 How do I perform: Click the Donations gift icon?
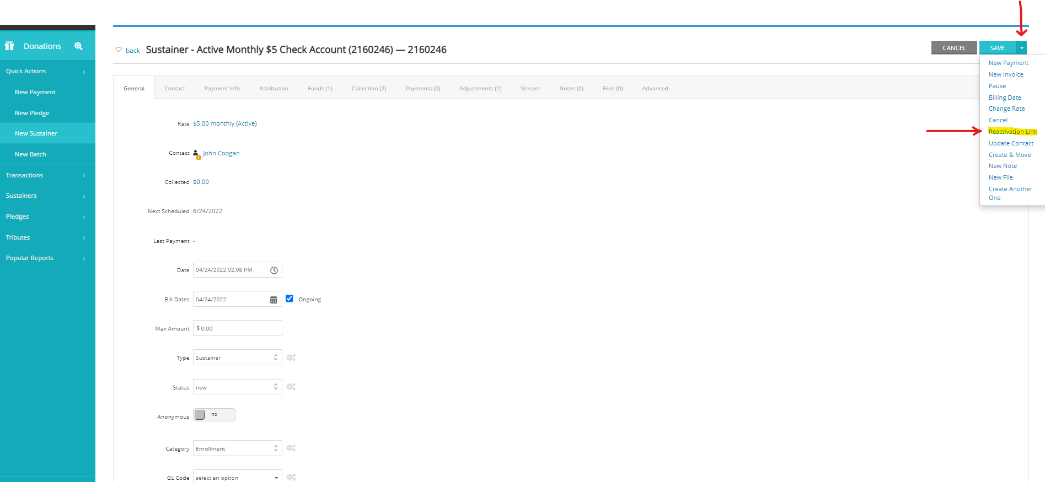click(x=9, y=46)
